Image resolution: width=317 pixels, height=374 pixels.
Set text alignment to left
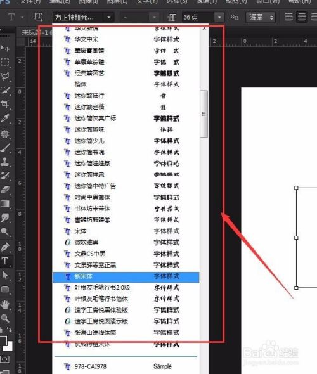click(x=288, y=17)
